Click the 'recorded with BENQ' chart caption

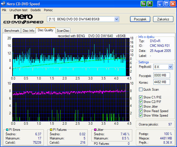click(92, 36)
